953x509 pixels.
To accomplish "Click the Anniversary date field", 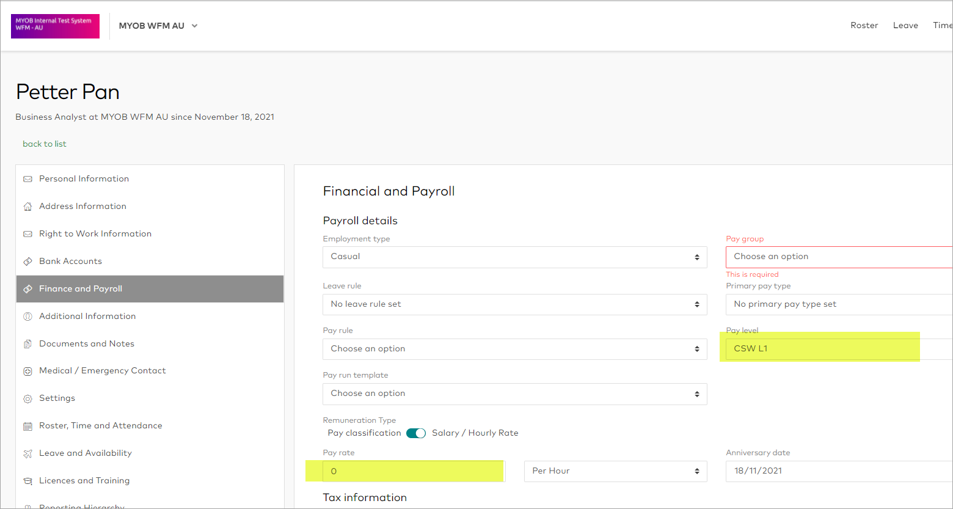I will point(837,471).
